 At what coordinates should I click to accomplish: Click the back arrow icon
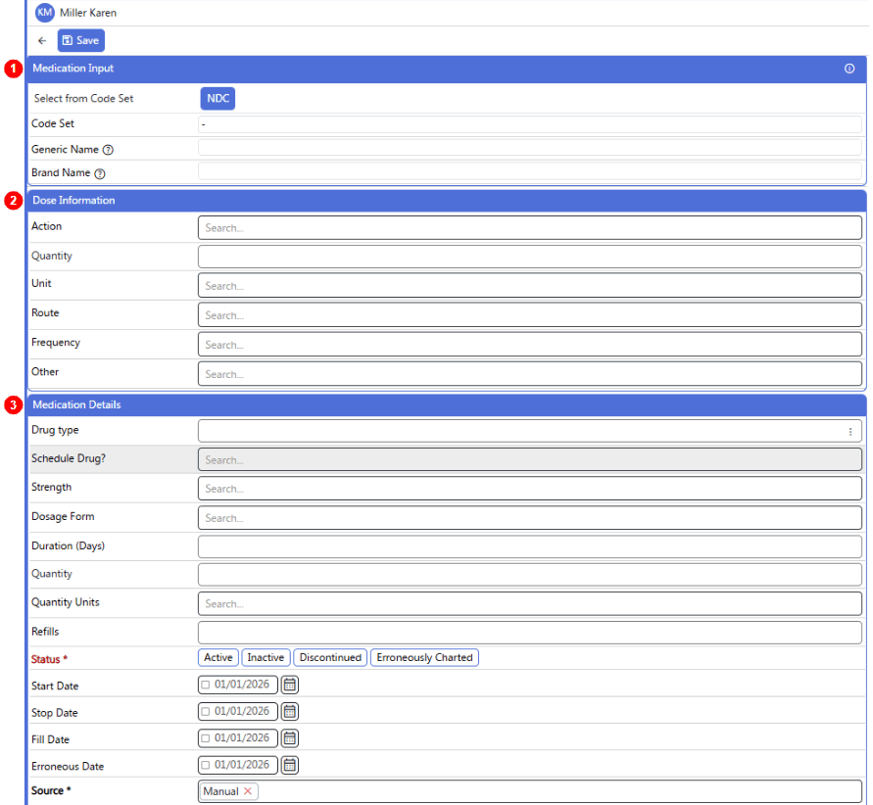[x=42, y=40]
